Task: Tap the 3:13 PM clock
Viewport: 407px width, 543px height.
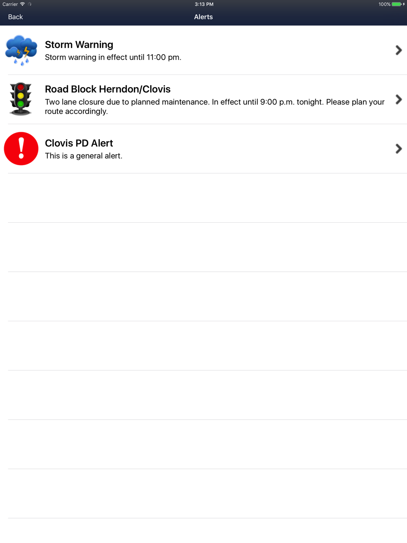Action: coord(204,4)
